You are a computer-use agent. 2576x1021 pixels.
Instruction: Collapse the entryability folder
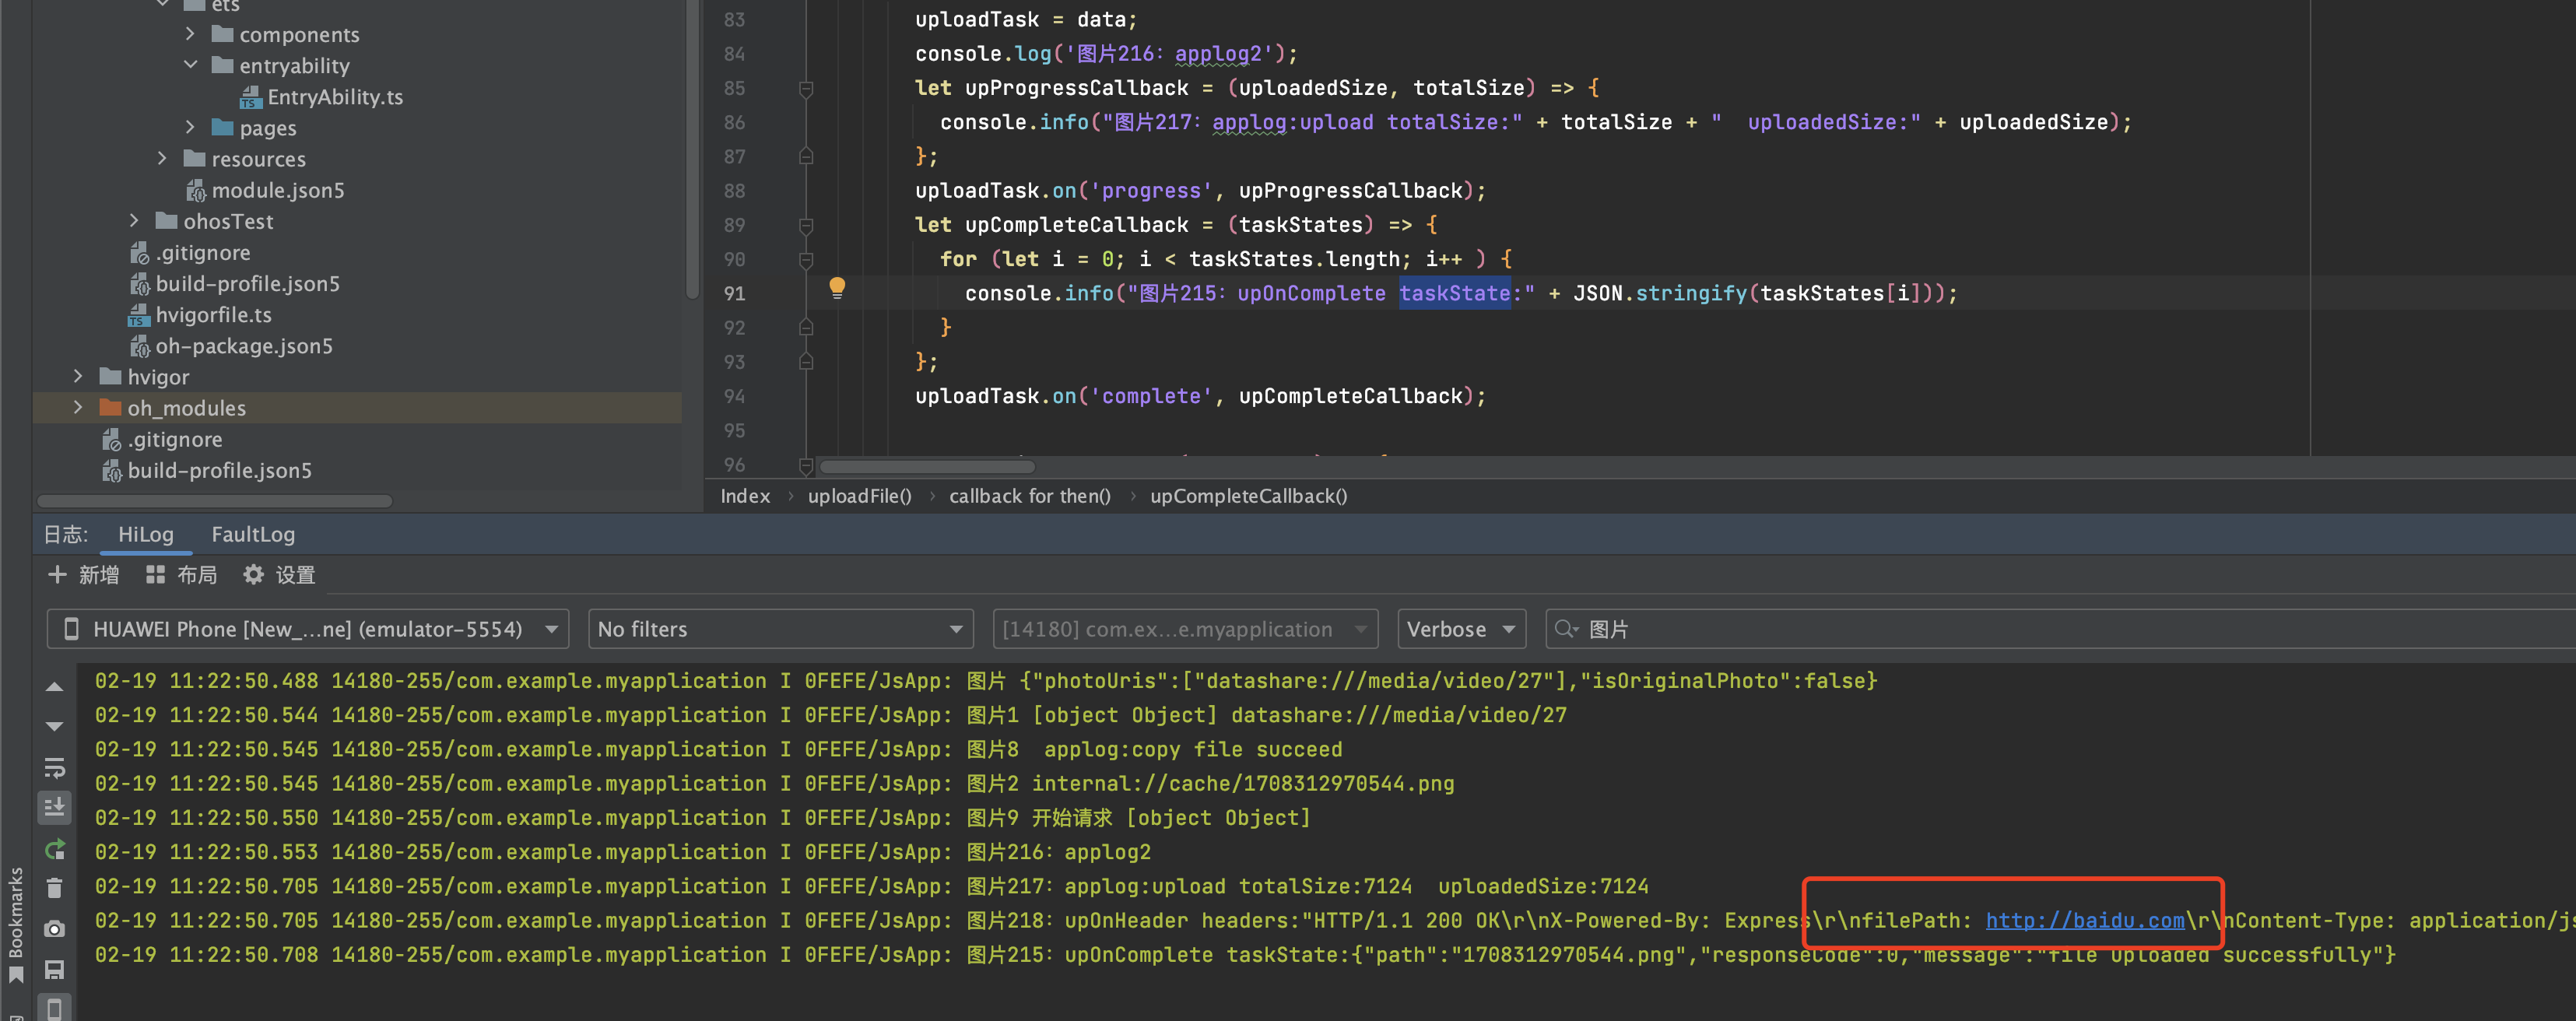pyautogui.click(x=190, y=66)
